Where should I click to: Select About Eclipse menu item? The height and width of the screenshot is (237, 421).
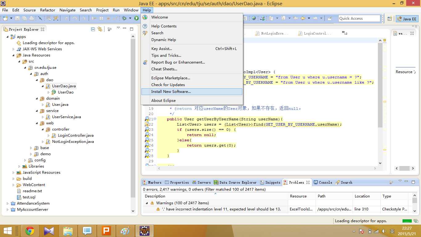(x=192, y=101)
